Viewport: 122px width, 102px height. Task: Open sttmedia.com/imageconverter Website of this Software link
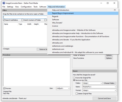83,30
